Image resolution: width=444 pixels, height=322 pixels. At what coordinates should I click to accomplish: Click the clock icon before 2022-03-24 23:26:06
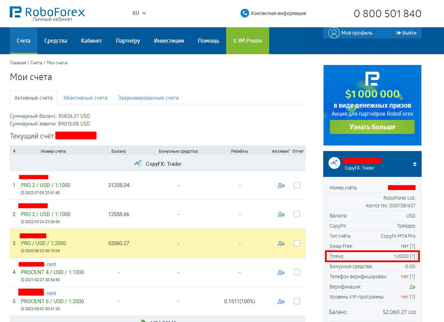23,222
